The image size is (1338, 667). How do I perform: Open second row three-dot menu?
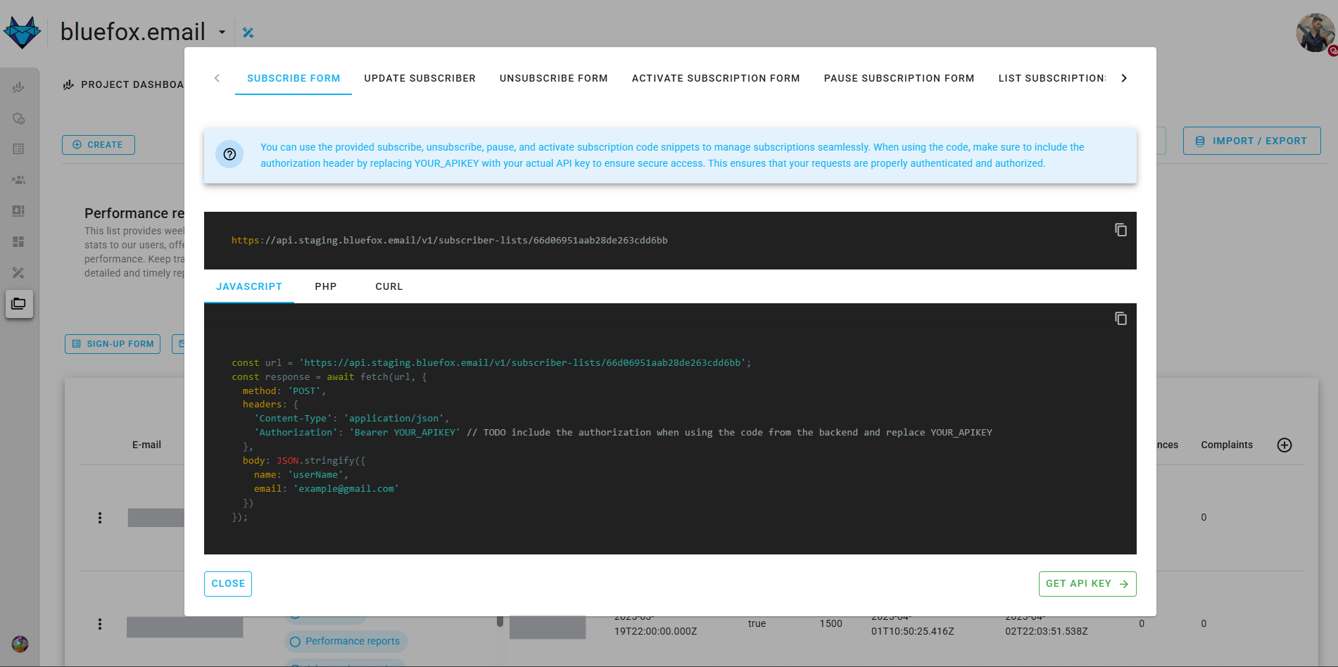coord(100,624)
